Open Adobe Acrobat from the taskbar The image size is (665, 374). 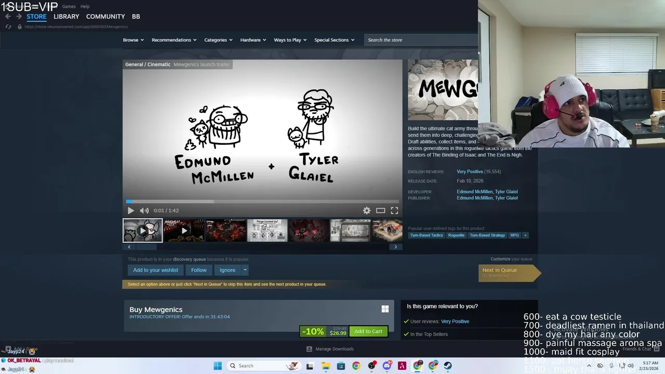pos(402,366)
